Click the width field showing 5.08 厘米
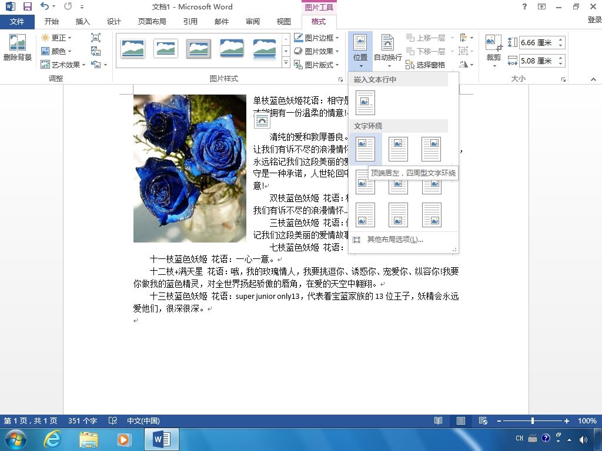Image resolution: width=602 pixels, height=451 pixels. point(539,60)
